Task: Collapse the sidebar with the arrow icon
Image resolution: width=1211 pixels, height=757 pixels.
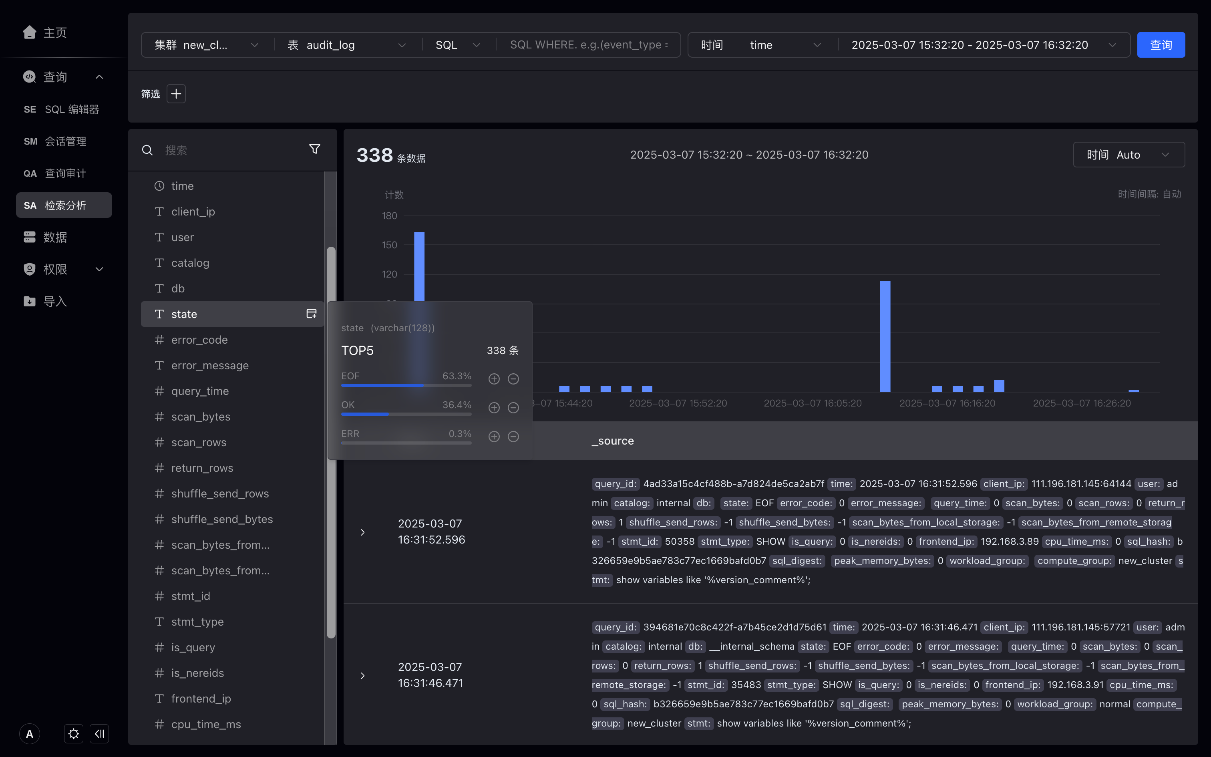Action: (99, 734)
